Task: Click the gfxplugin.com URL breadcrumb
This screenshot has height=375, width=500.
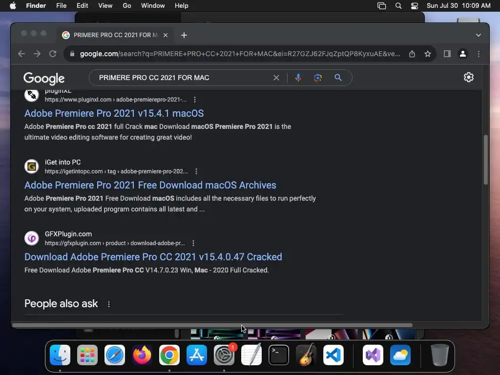Action: click(x=115, y=243)
